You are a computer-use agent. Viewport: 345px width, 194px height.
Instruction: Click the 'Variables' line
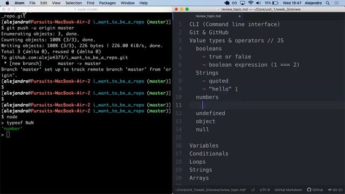pos(204,145)
